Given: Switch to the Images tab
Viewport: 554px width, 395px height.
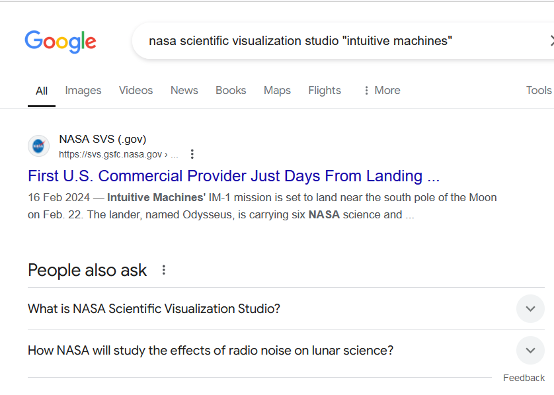Looking at the screenshot, I should pyautogui.click(x=83, y=91).
